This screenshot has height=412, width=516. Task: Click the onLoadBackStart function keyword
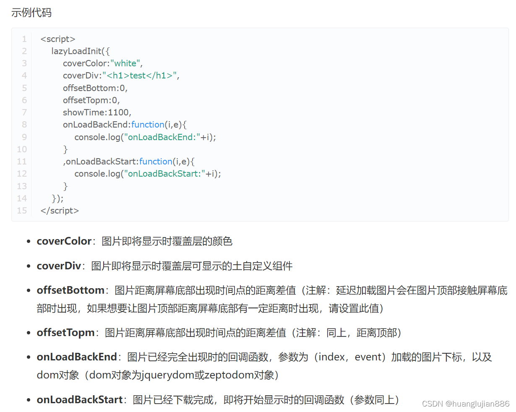point(156,161)
